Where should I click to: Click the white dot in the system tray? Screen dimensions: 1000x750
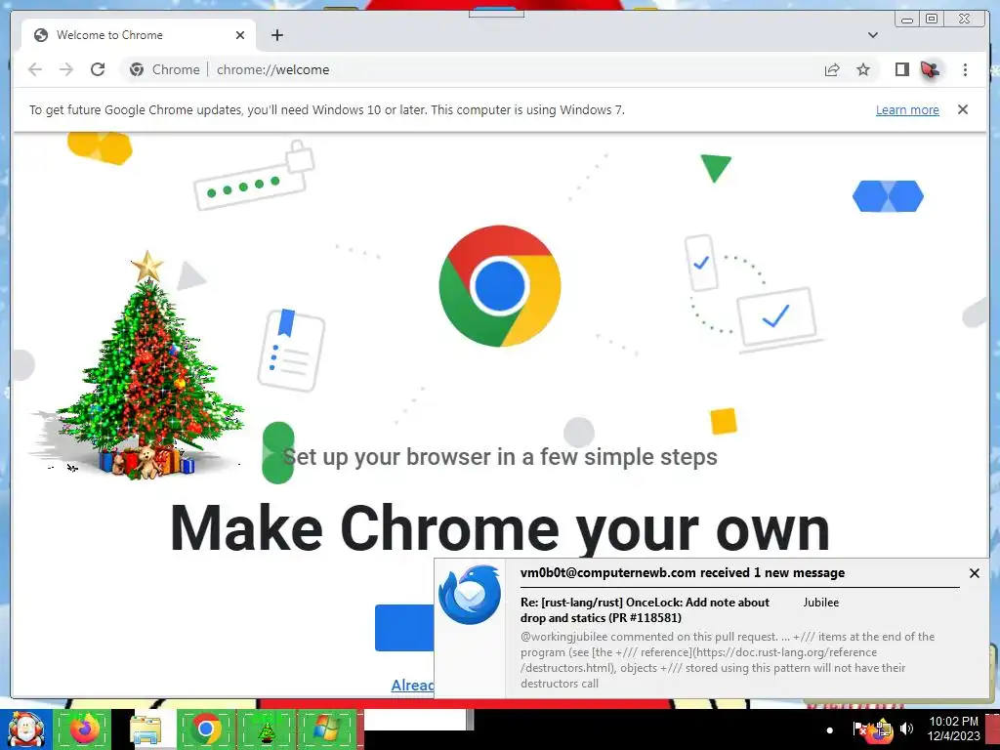pyautogui.click(x=829, y=730)
